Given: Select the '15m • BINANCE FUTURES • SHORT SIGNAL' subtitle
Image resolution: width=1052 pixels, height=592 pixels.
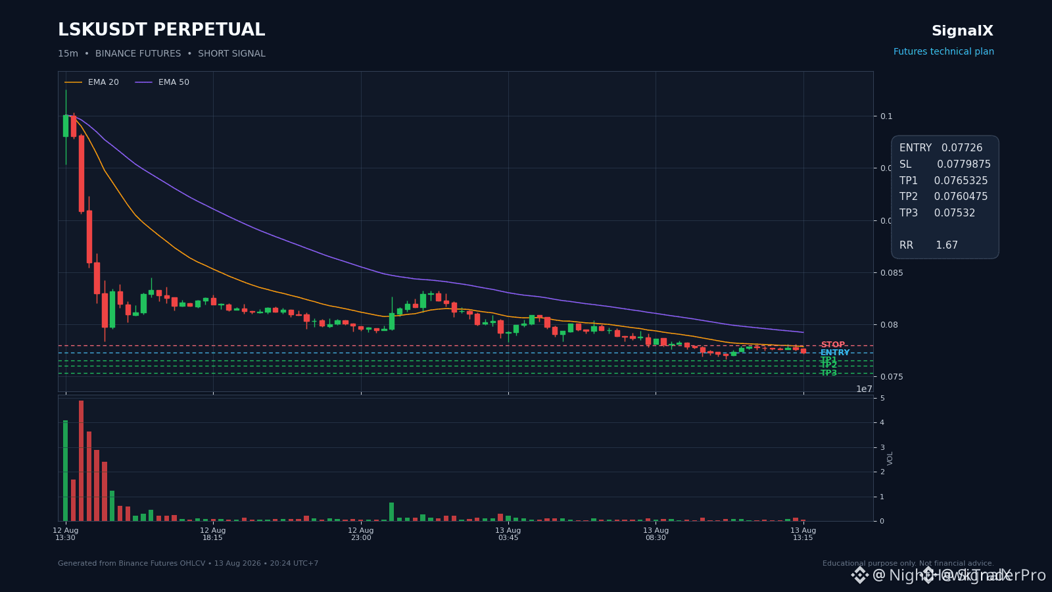Looking at the screenshot, I should click(x=162, y=54).
